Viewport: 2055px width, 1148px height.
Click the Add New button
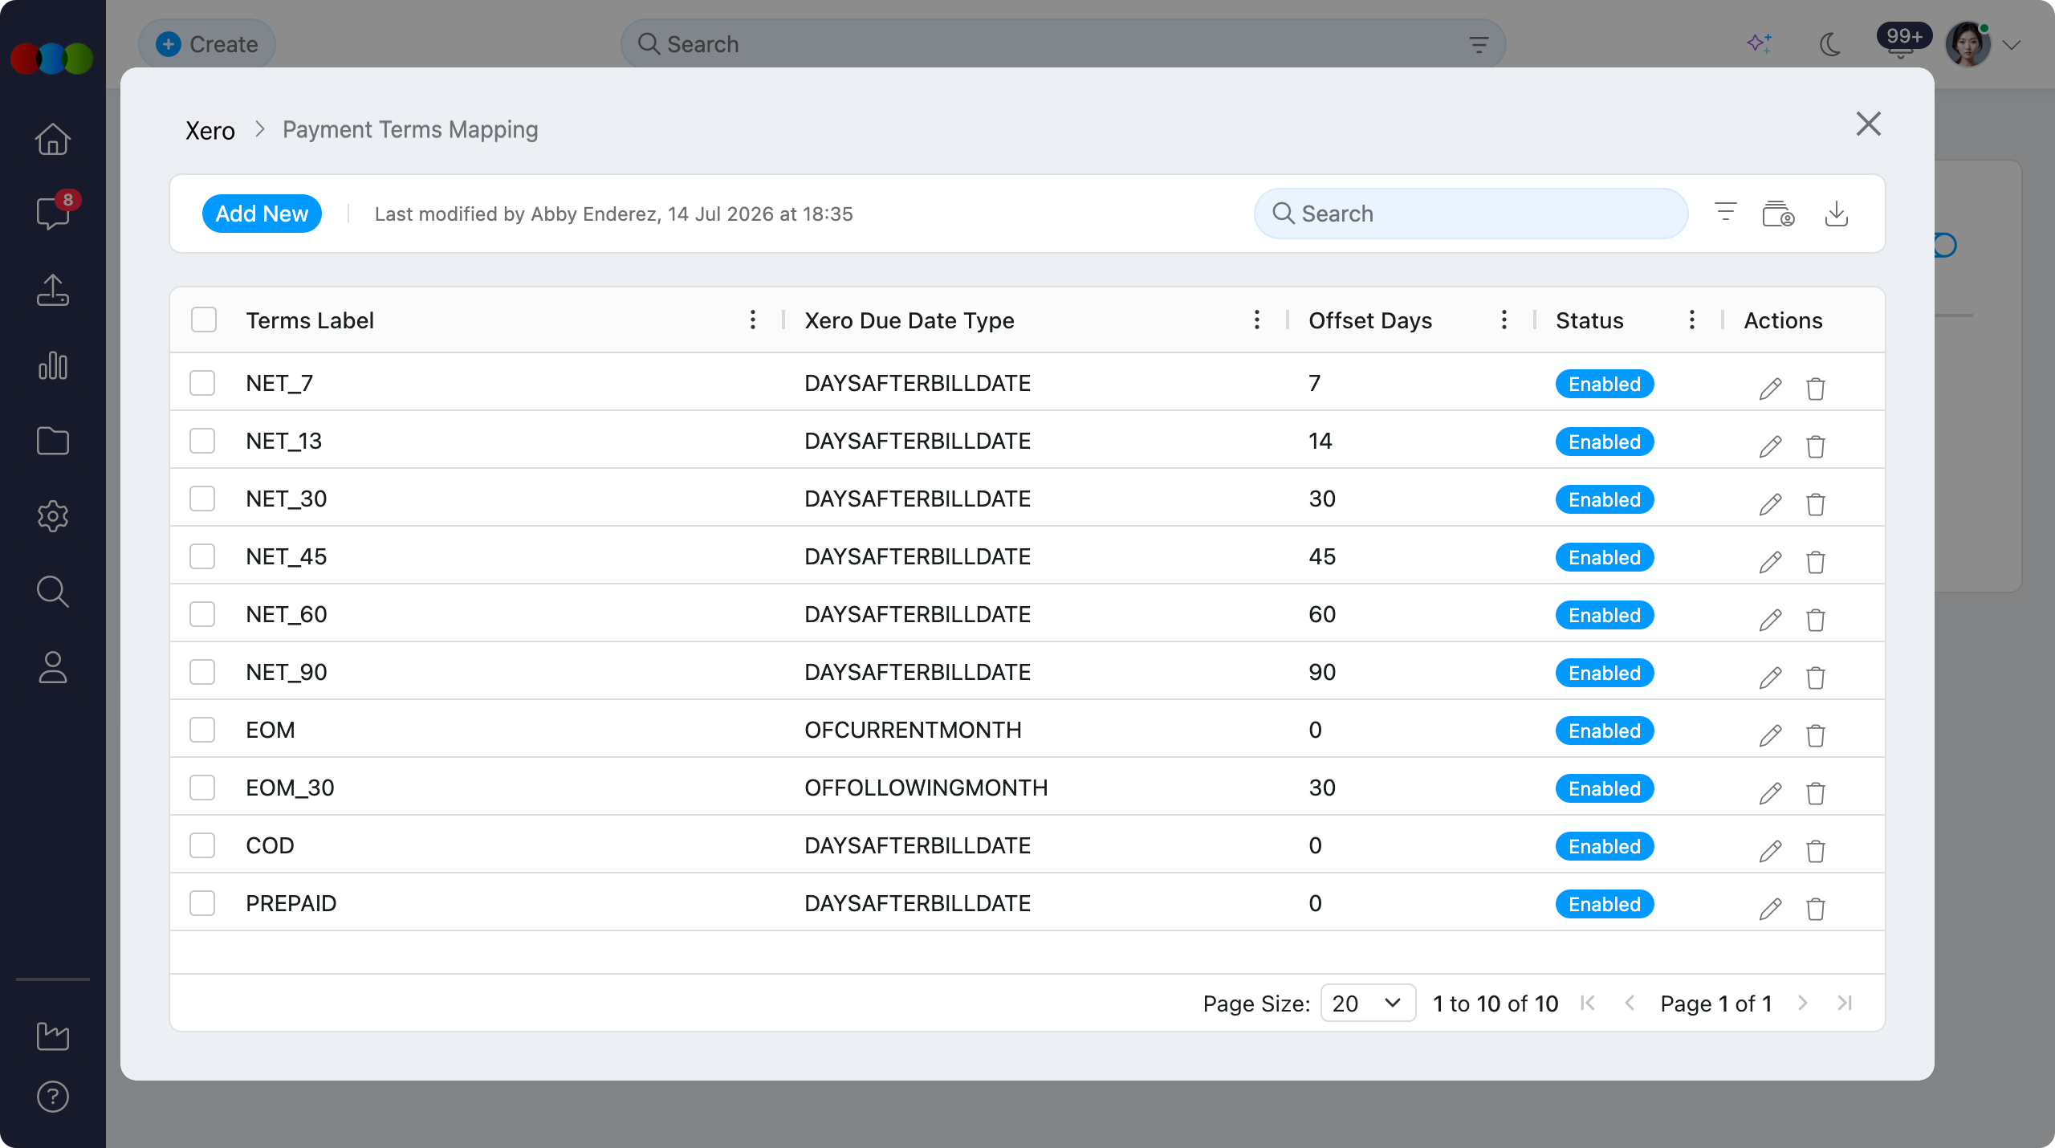262,214
